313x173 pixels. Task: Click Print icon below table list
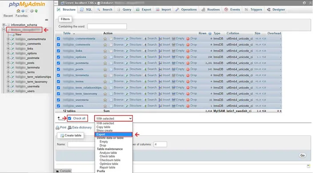(57, 128)
